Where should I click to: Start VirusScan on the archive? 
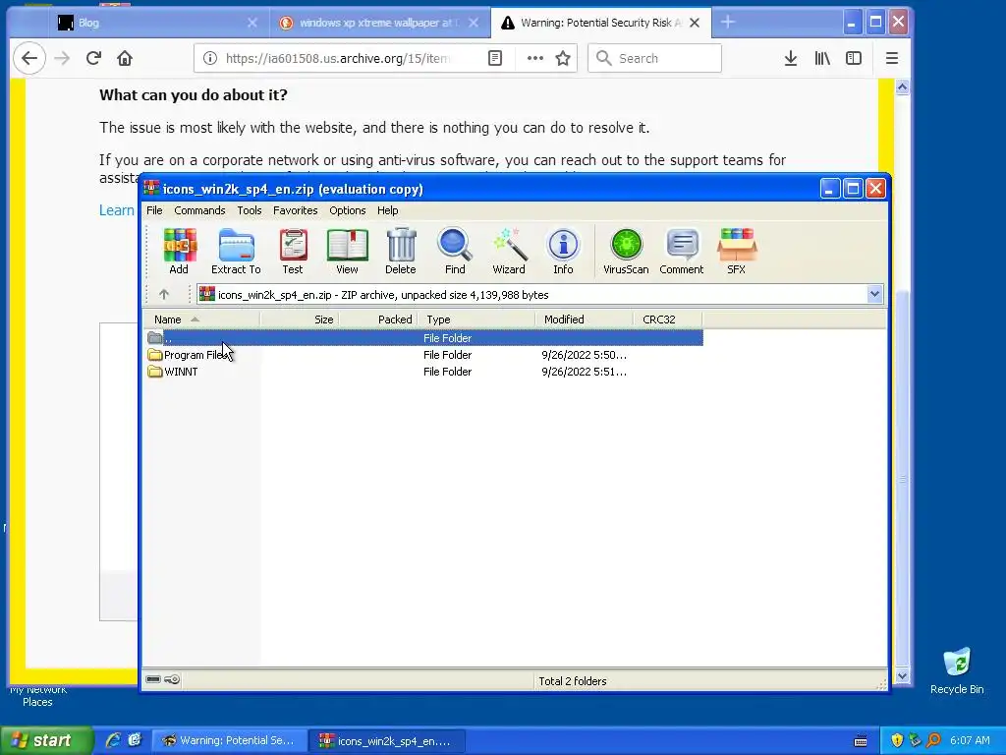point(626,252)
